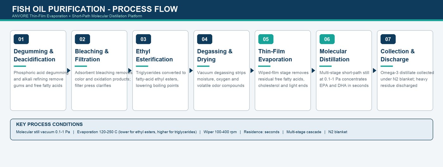Click the Fish Oil Purification title

pos(95,9)
